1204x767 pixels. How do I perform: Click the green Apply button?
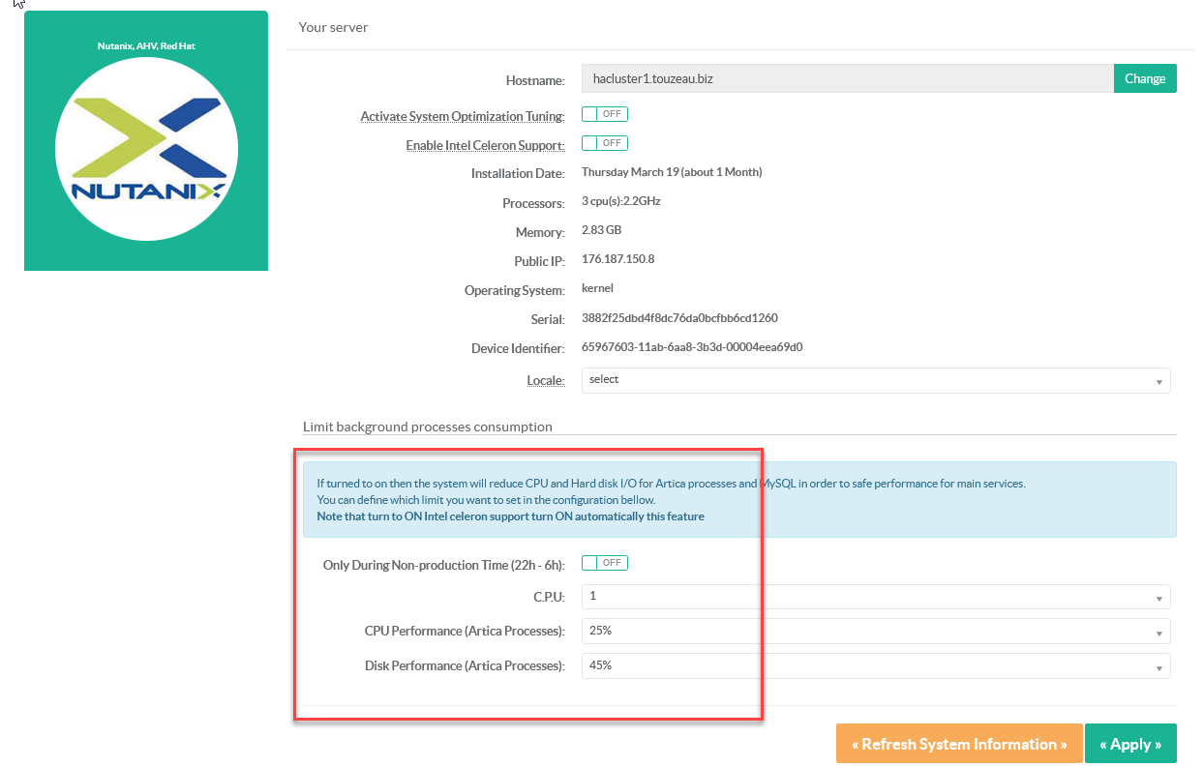(1129, 744)
